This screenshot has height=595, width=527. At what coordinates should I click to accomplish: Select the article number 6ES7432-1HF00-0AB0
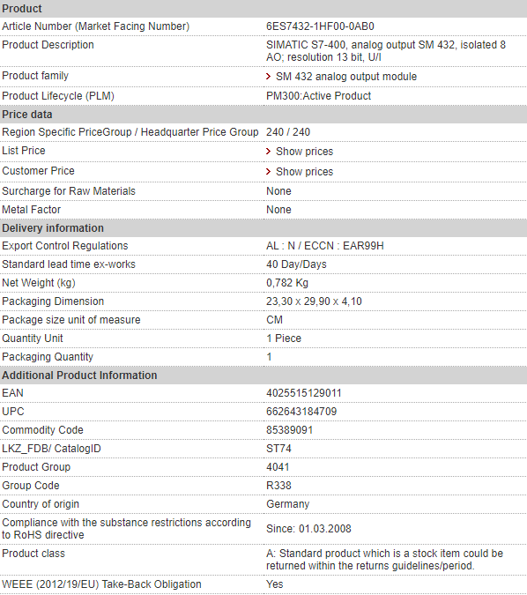[320, 26]
